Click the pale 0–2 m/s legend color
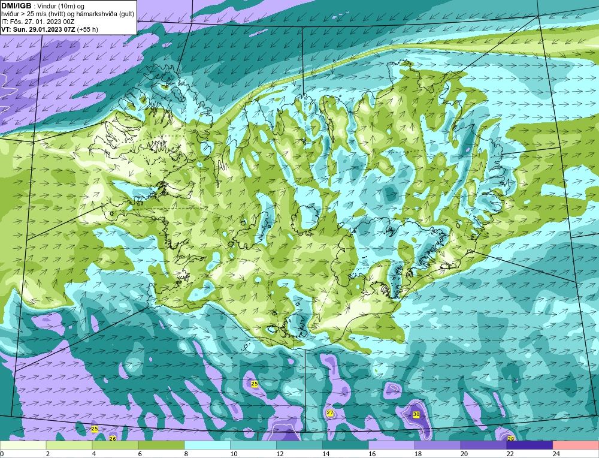This screenshot has width=599, height=458. (x=23, y=445)
